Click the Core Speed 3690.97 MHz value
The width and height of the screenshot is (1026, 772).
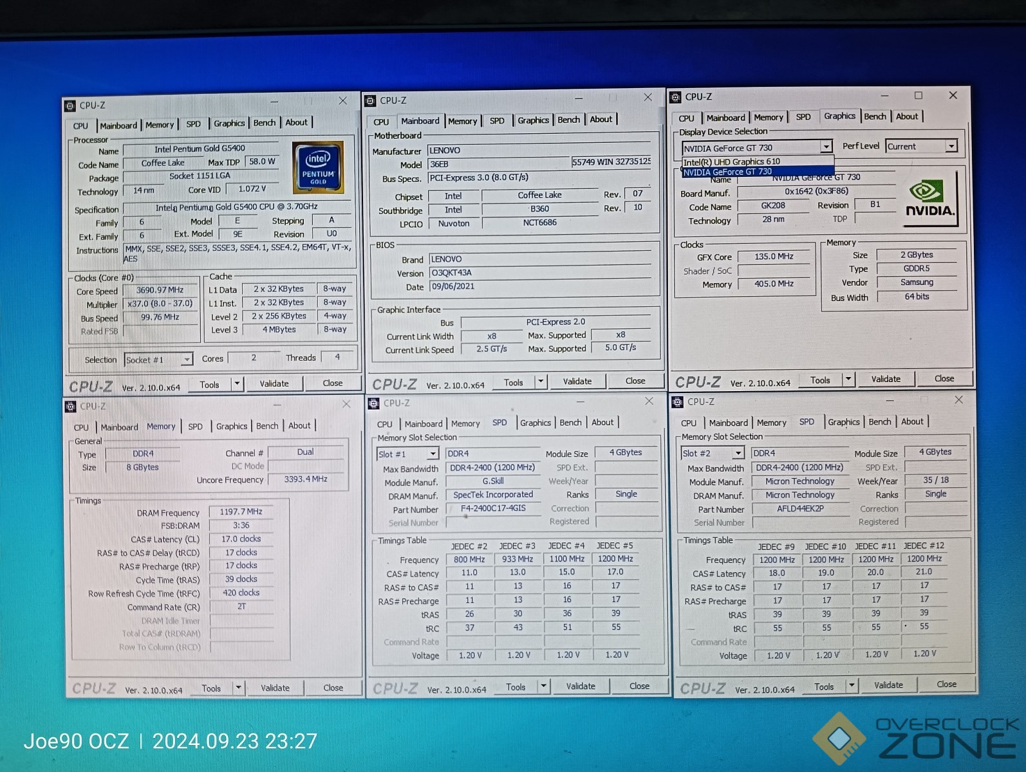coord(160,290)
